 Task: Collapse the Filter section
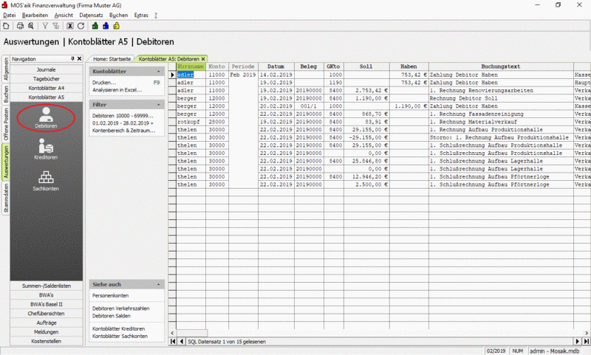[x=158, y=105]
